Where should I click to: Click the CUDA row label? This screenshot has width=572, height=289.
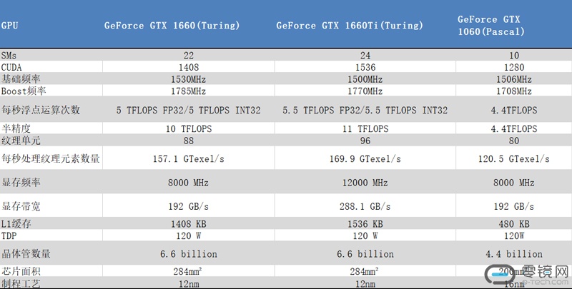click(x=11, y=67)
